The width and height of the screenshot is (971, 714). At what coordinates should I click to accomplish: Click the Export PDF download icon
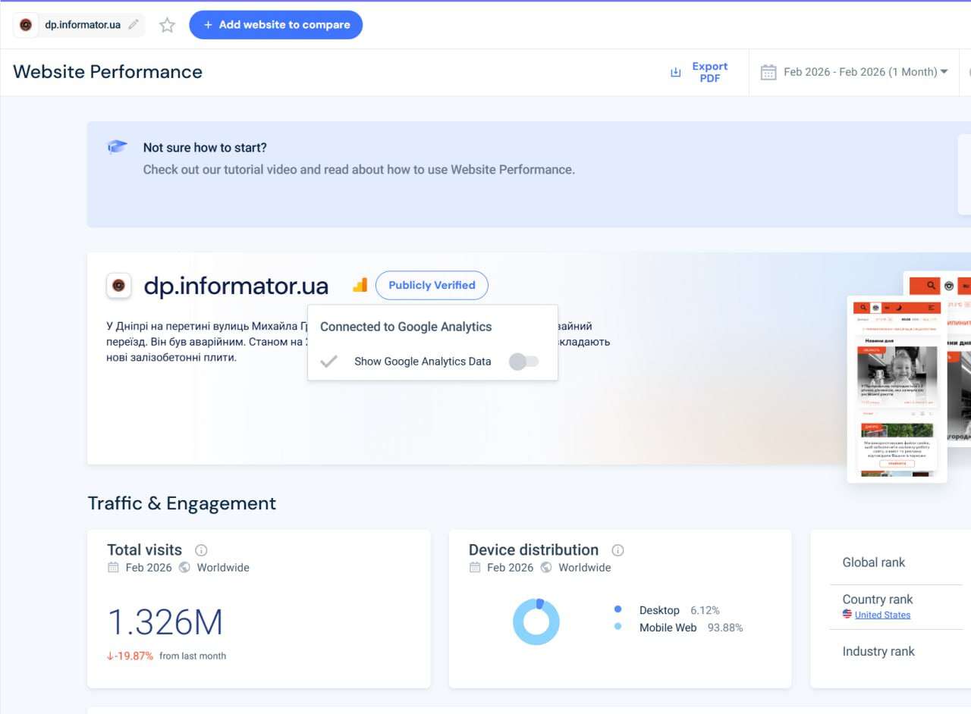pyautogui.click(x=675, y=73)
